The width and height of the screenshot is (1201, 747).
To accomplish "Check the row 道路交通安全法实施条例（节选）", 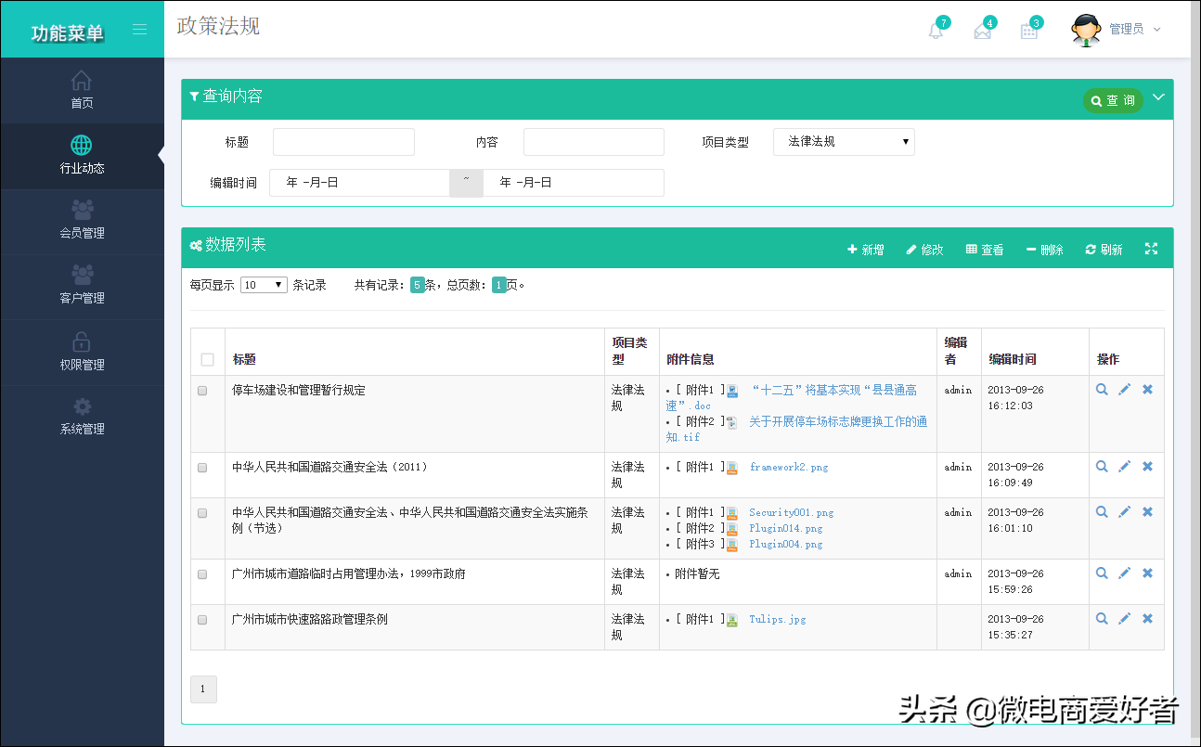I will [202, 513].
